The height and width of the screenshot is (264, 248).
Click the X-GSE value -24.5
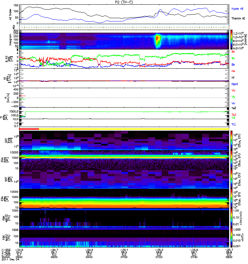click(19, 250)
